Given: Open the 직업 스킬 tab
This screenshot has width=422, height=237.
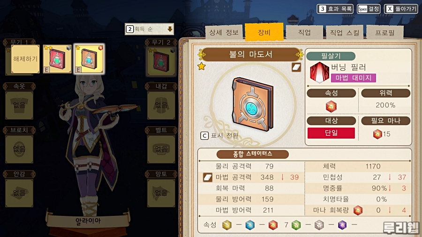Looking at the screenshot, I should point(345,32).
